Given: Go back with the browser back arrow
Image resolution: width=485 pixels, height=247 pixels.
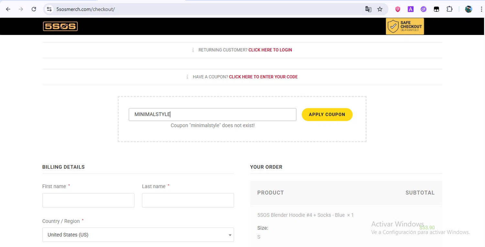Looking at the screenshot, I should pos(8,9).
